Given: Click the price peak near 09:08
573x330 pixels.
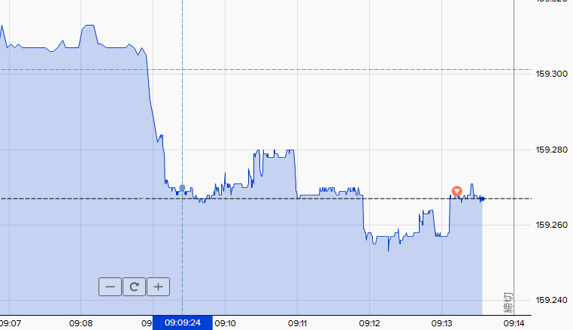Looking at the screenshot, I should [89, 26].
